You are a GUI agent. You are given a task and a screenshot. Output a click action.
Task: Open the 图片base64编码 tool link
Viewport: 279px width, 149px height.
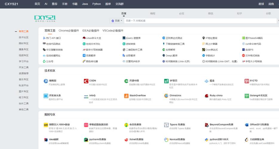click(252, 38)
